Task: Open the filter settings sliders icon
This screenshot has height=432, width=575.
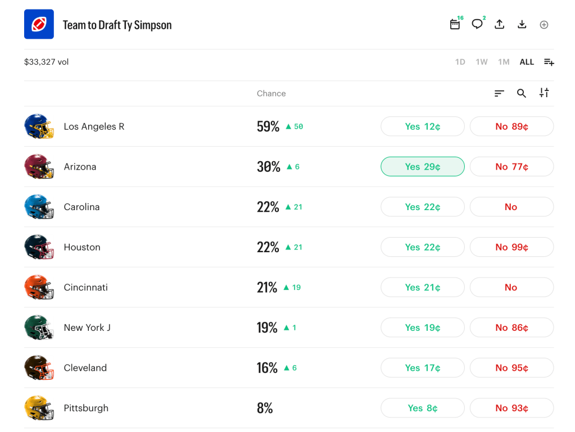Action: click(544, 93)
